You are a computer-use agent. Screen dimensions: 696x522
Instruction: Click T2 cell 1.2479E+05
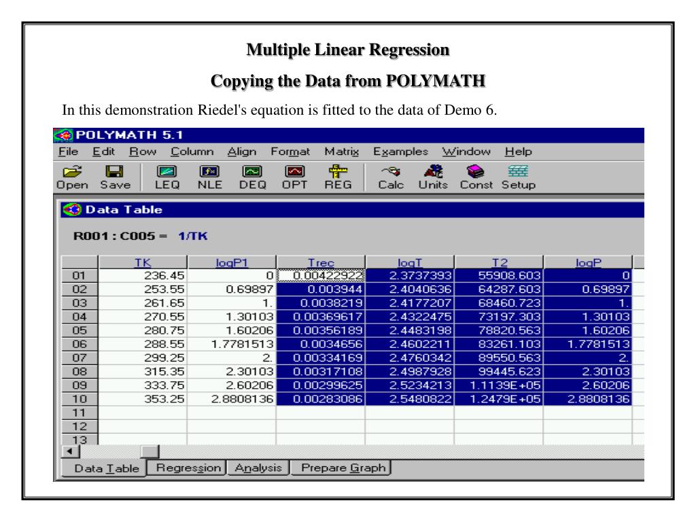[x=499, y=398]
